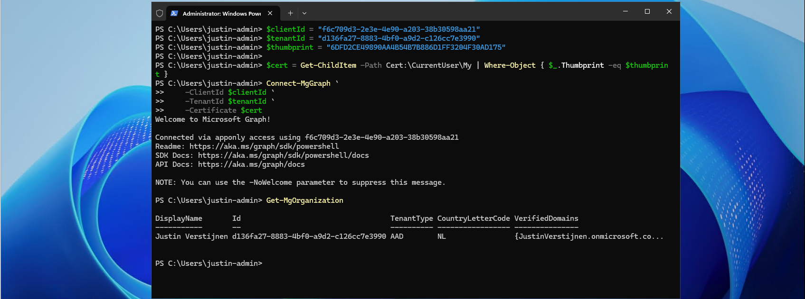Click the Get-MgOrganization command text

[304, 200]
